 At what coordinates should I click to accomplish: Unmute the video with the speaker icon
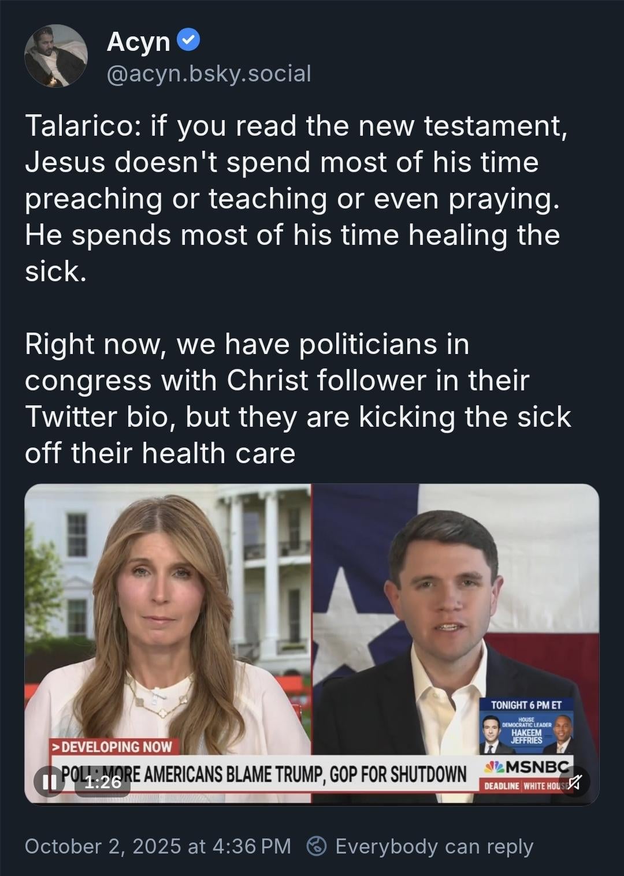[x=574, y=782]
